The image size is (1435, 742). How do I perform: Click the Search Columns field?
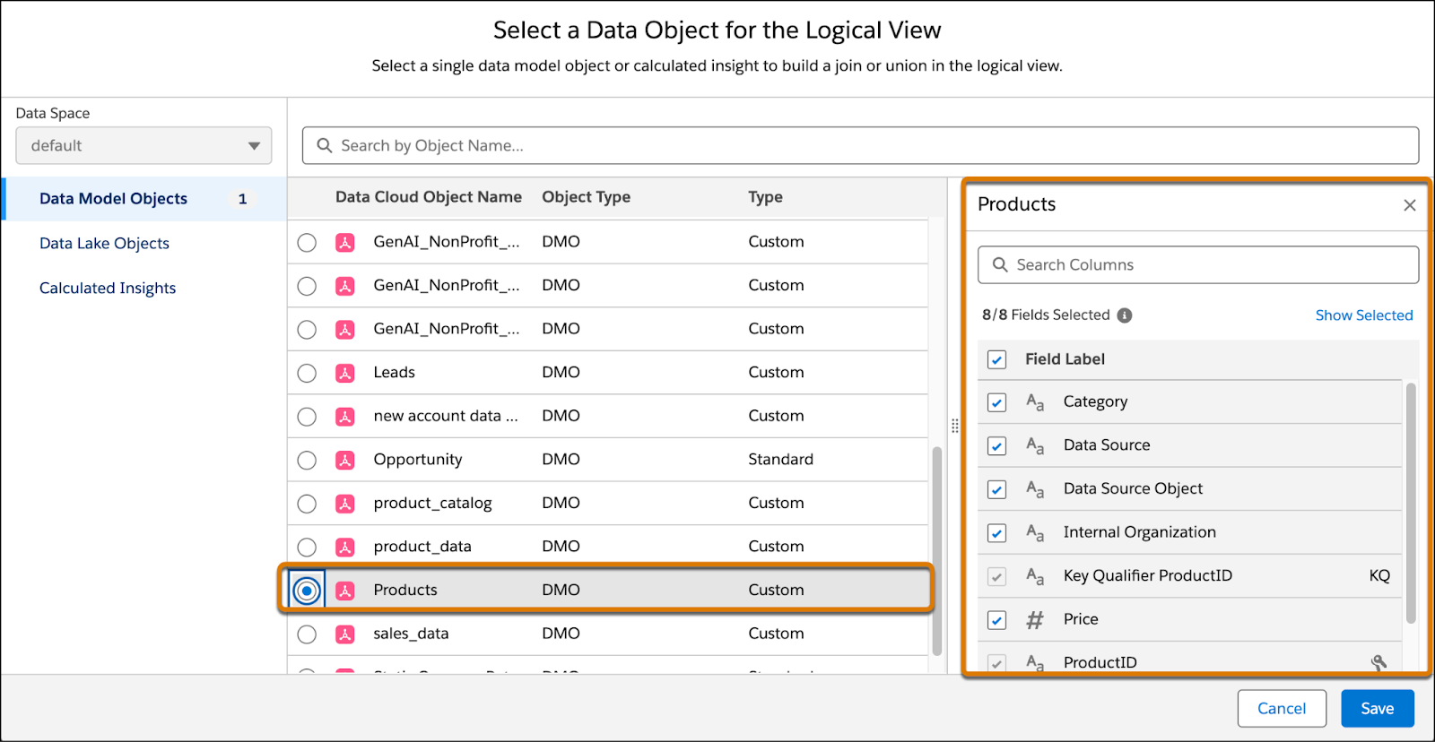[x=1198, y=265]
